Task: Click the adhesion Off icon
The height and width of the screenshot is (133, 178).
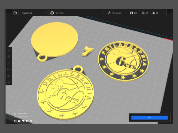Action: pos(154,13)
